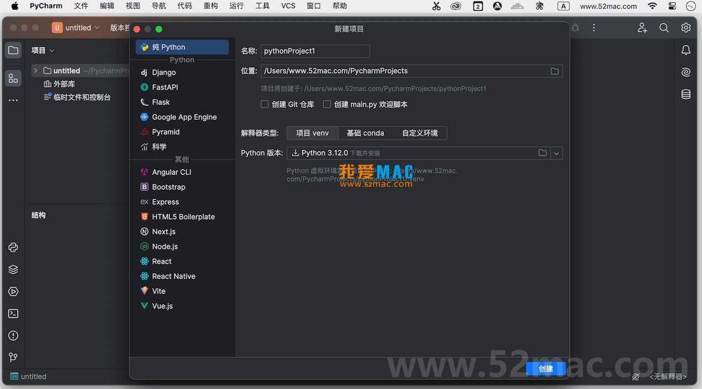The width and height of the screenshot is (702, 389).
Task: Open the VCS menu
Action: (x=288, y=6)
